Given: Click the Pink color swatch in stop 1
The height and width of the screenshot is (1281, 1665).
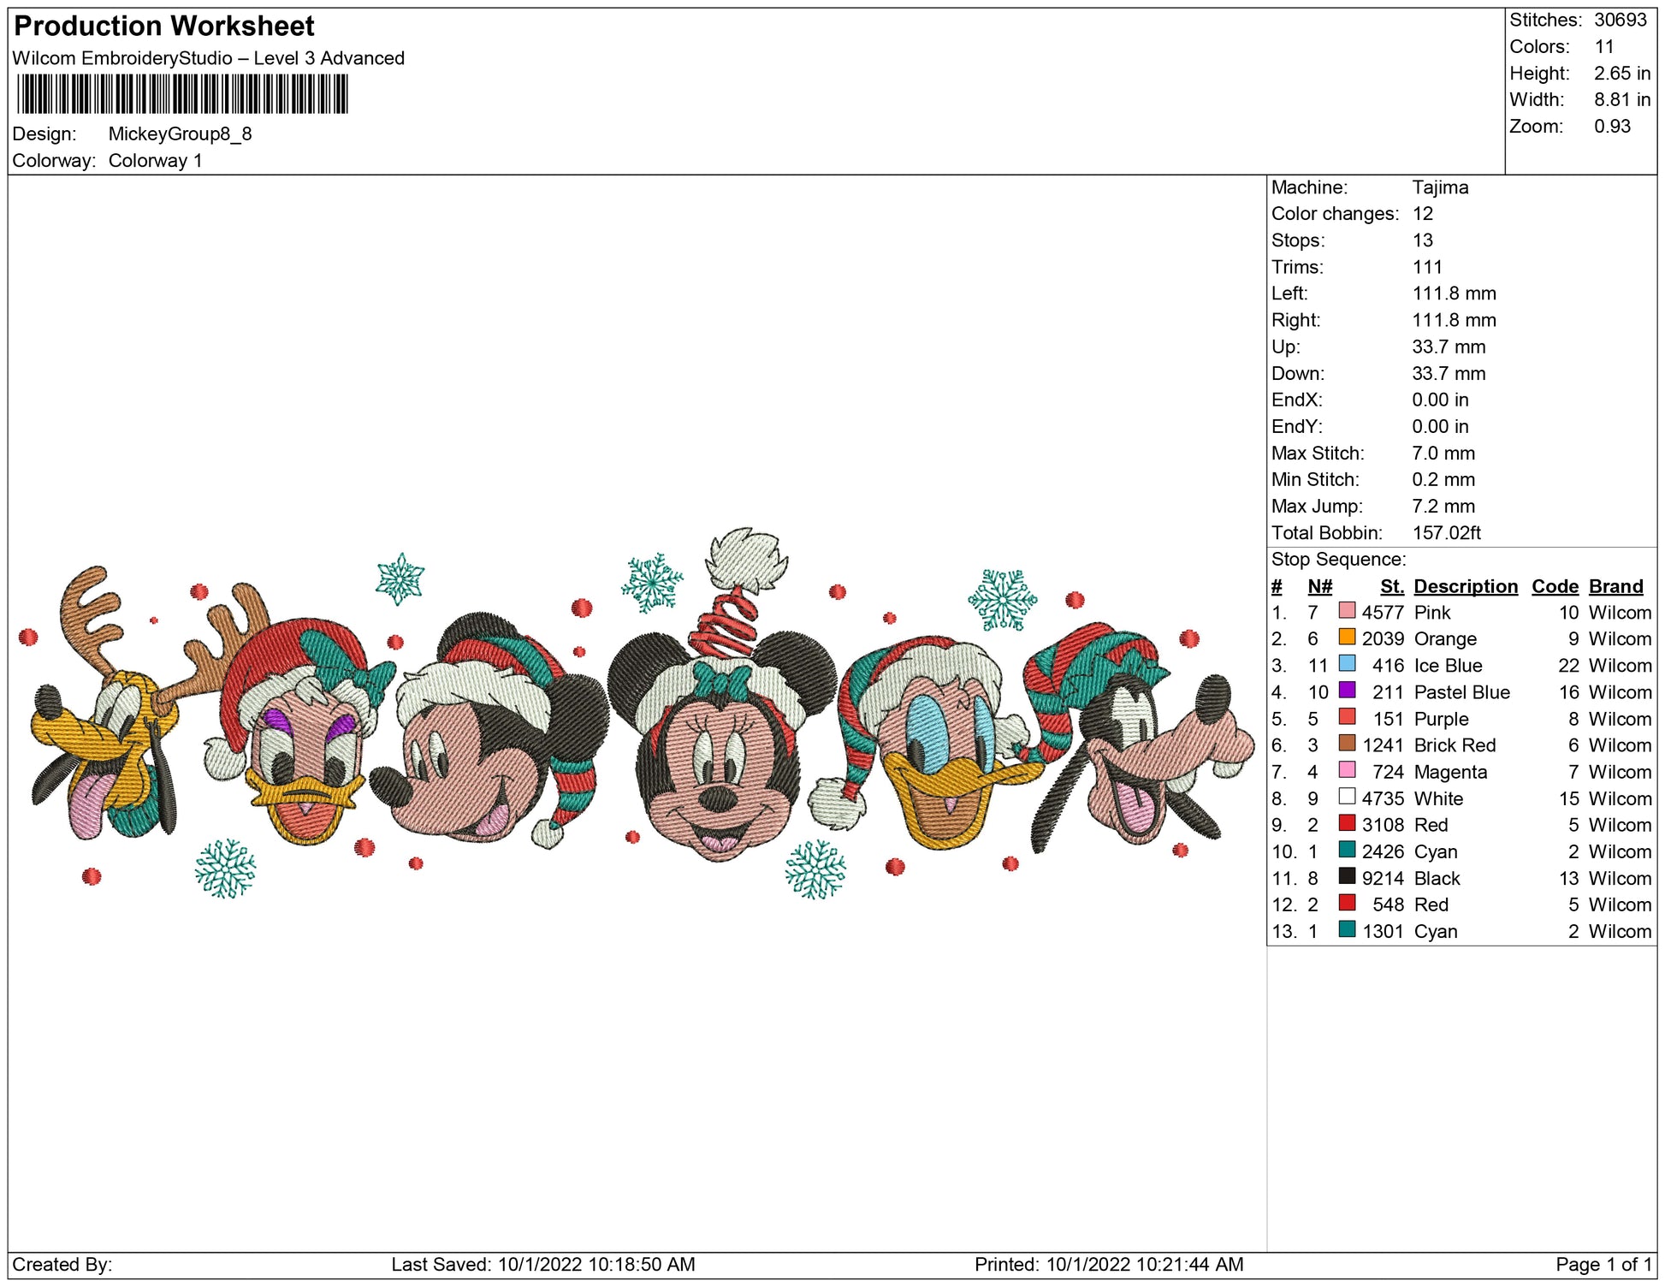Looking at the screenshot, I should [x=1347, y=611].
